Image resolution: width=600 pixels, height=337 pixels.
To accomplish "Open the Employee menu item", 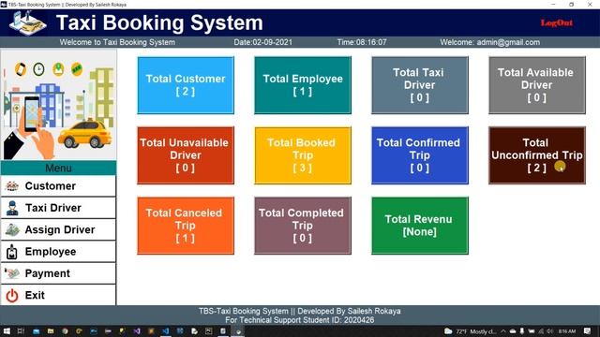I will 58,252.
